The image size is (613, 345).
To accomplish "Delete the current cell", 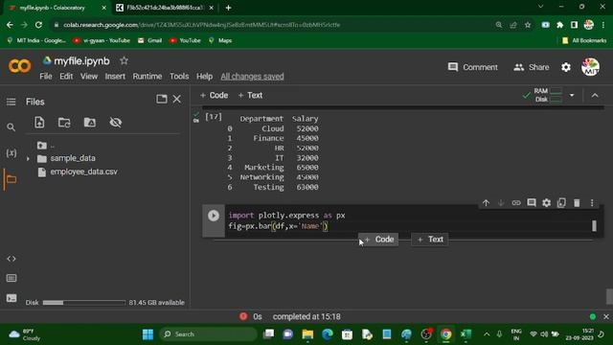I will tap(577, 203).
